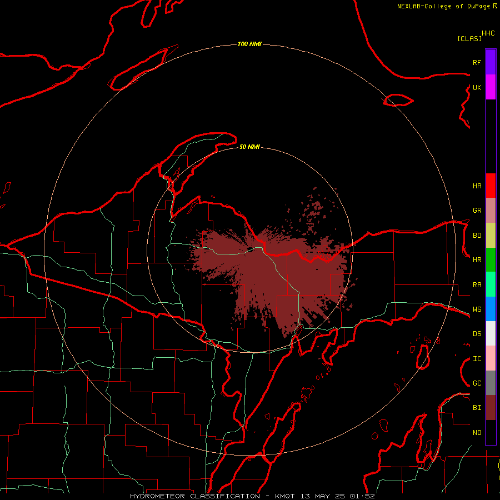
Task: Click the HR green legend swatch
Action: (491, 260)
